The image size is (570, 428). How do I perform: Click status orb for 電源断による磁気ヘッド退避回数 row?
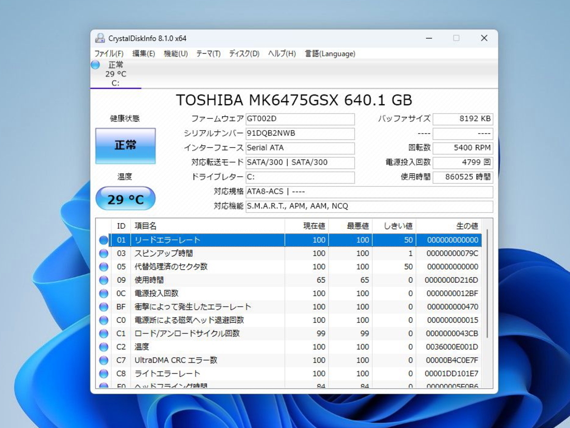(x=104, y=320)
